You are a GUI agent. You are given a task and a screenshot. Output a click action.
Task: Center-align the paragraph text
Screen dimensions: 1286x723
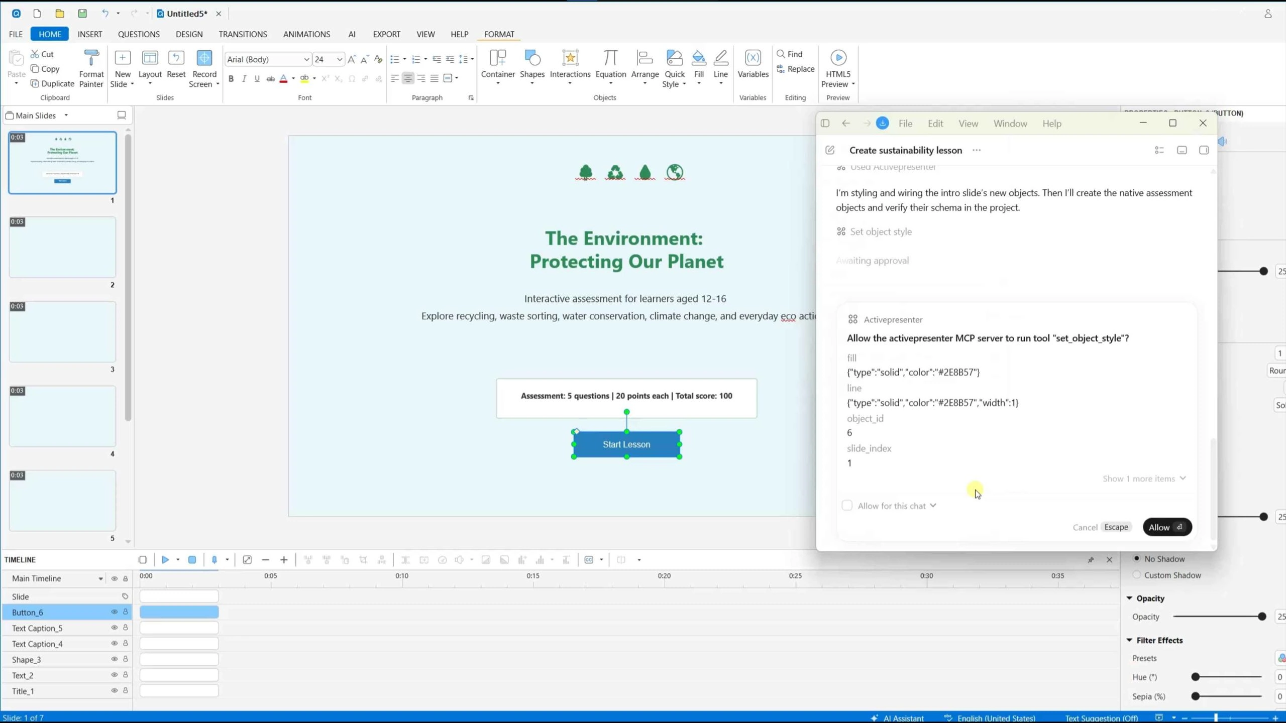tap(408, 78)
